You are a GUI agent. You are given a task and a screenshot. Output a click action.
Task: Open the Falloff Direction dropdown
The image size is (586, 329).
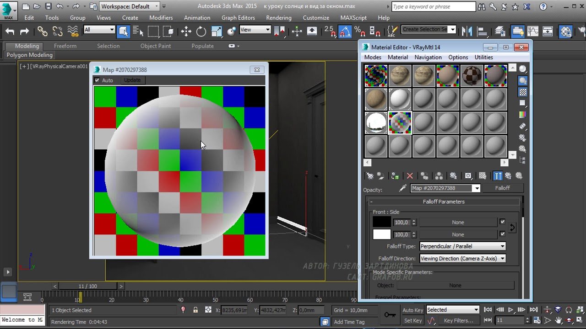pyautogui.click(x=462, y=259)
